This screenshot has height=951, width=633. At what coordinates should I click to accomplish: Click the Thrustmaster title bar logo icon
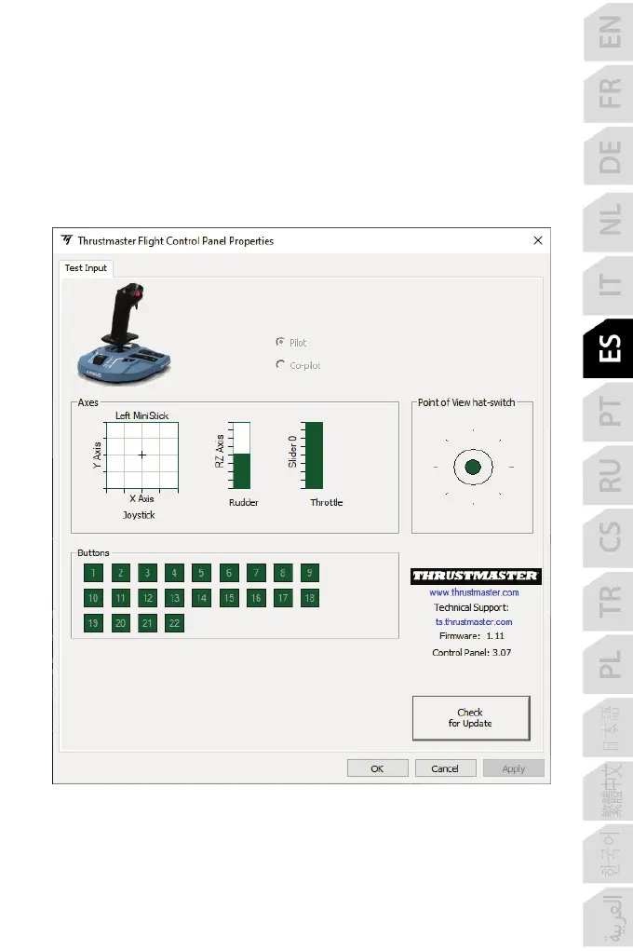tap(67, 240)
